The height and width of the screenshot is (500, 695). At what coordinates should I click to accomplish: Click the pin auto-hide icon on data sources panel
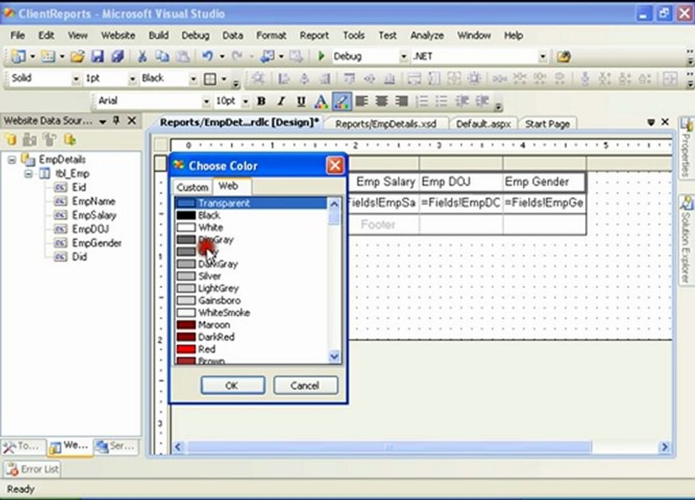pos(116,120)
